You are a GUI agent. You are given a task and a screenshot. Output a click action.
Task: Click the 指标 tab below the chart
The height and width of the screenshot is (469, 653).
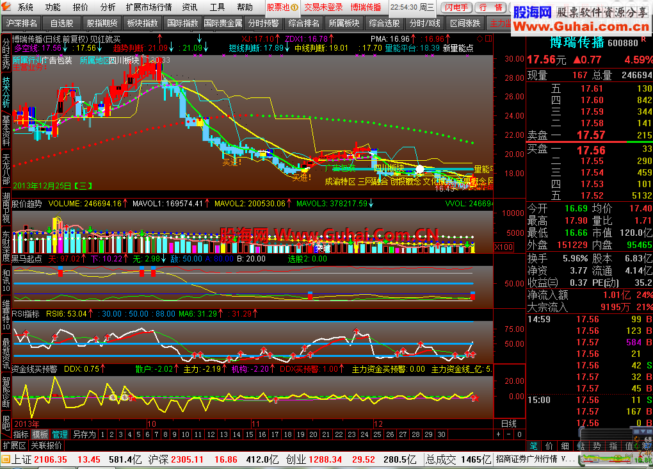[x=21, y=434]
